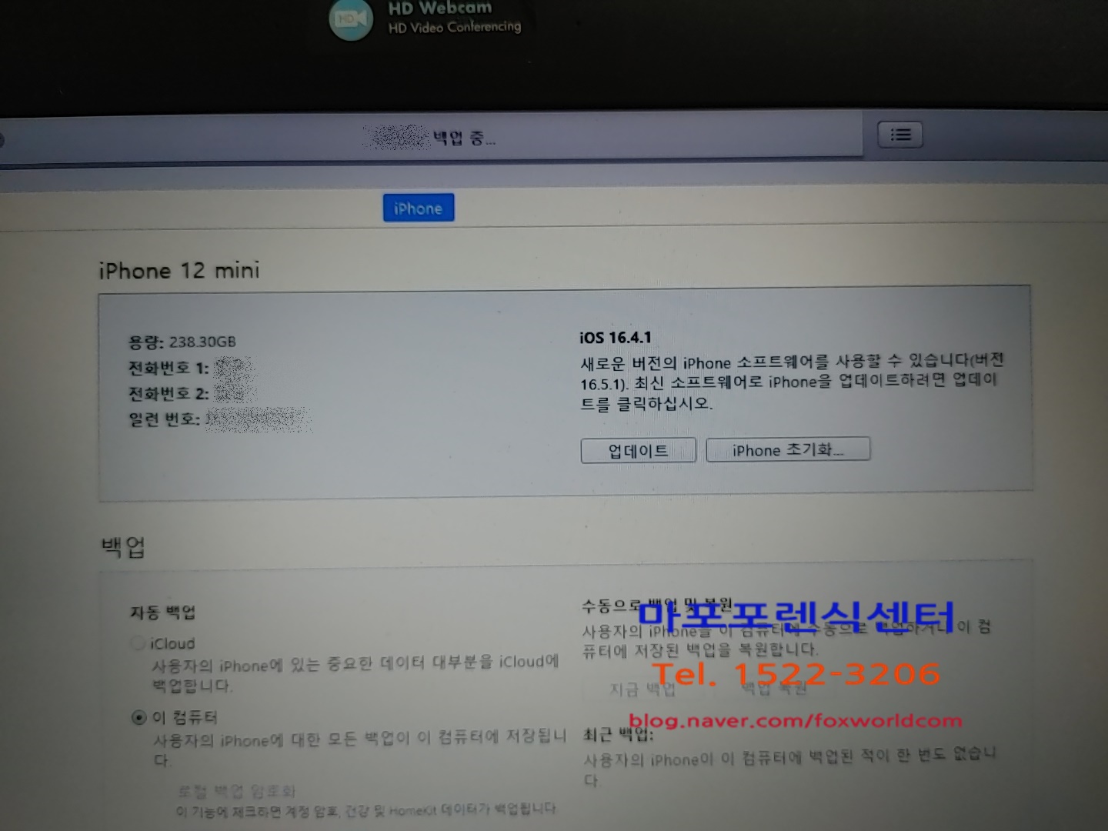Click the HD Video Conferencing text

[x=455, y=27]
